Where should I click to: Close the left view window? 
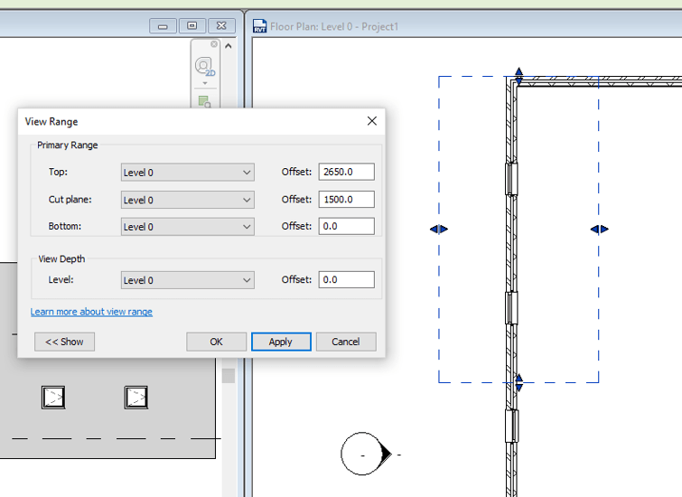pyautogui.click(x=221, y=26)
